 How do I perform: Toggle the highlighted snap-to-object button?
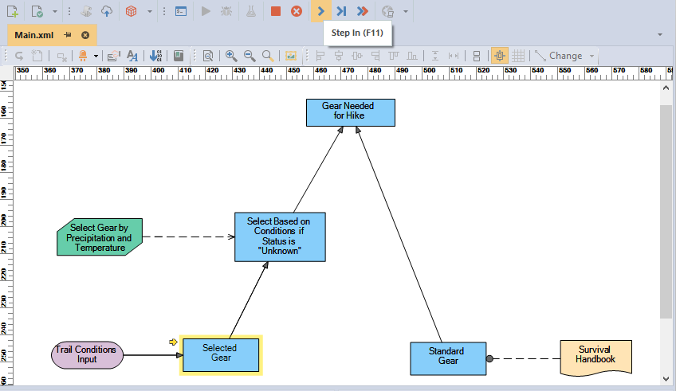[x=500, y=56]
